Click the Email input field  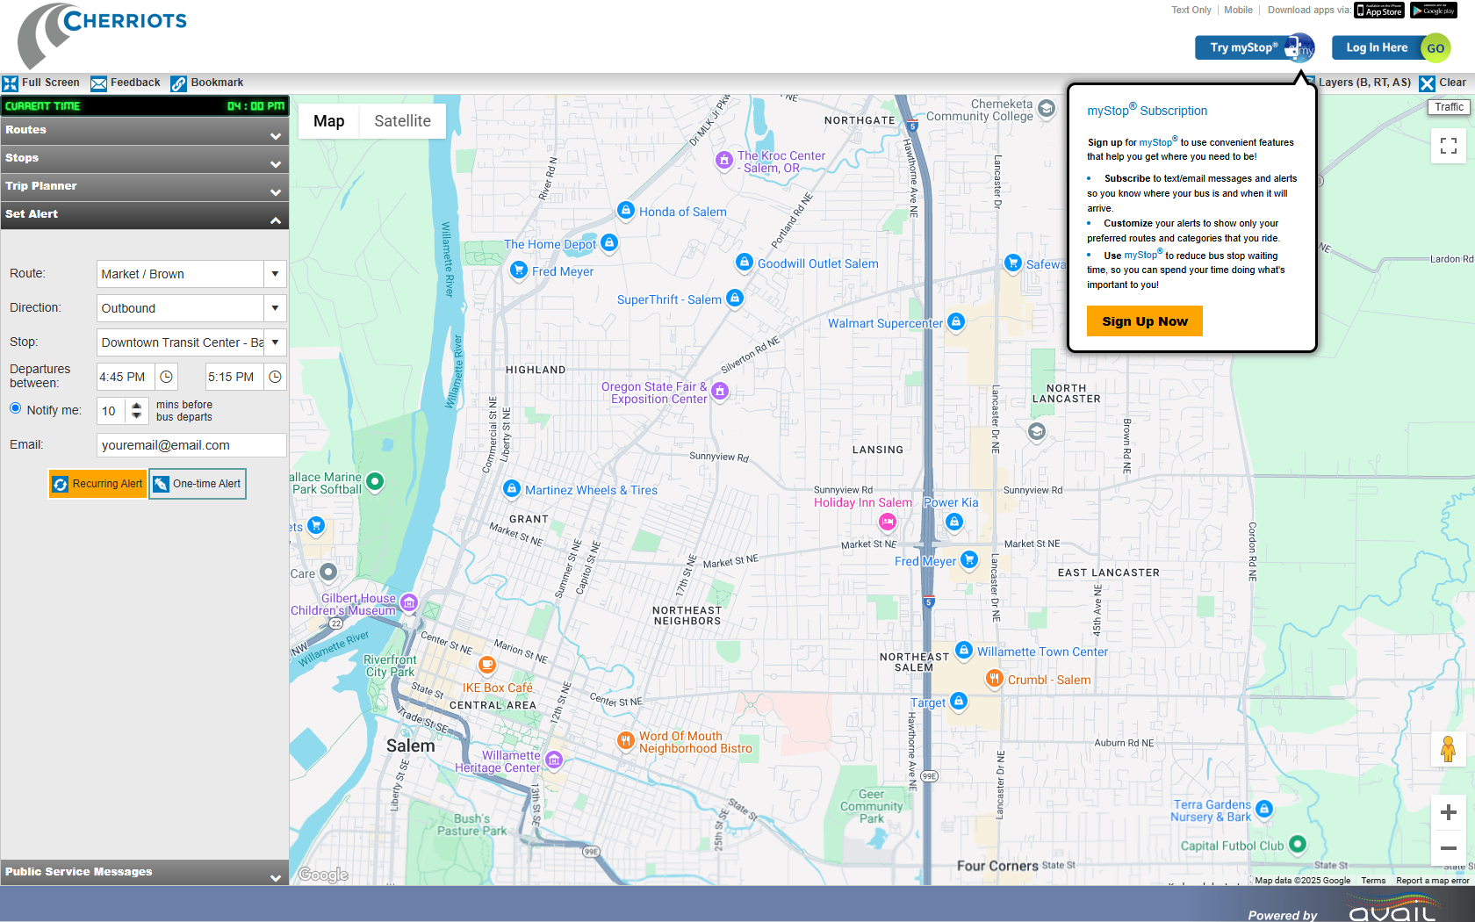(x=191, y=445)
